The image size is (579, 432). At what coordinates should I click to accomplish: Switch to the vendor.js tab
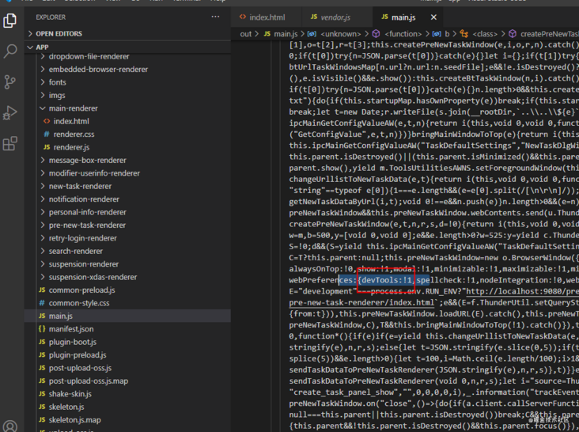pyautogui.click(x=335, y=17)
